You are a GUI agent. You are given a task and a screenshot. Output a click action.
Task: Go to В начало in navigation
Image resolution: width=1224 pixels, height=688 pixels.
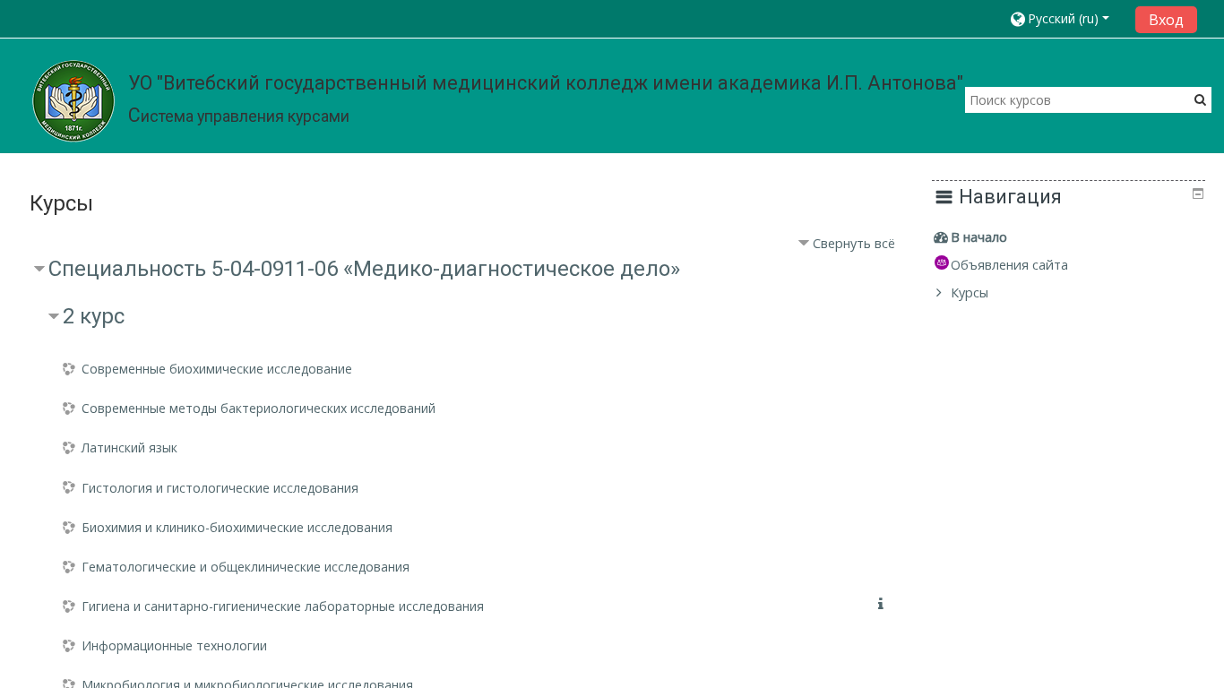pyautogui.click(x=978, y=237)
